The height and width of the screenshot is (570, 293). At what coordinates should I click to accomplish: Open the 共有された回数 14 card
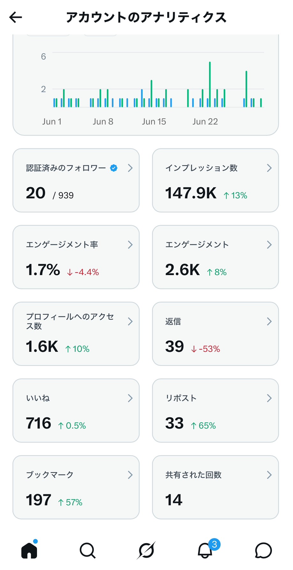pyautogui.click(x=215, y=487)
